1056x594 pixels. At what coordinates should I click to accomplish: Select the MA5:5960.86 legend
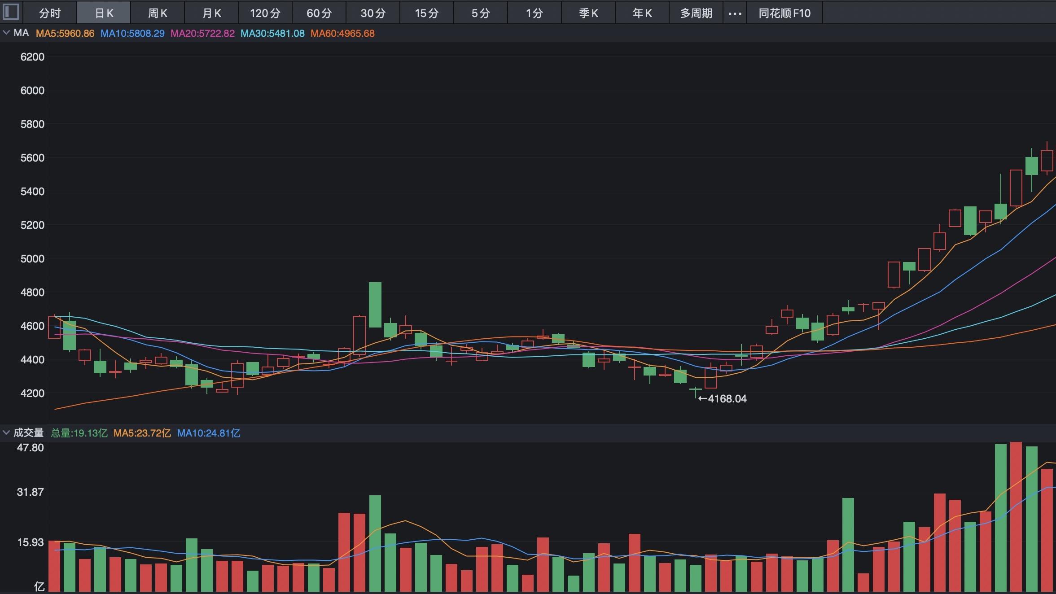point(65,33)
